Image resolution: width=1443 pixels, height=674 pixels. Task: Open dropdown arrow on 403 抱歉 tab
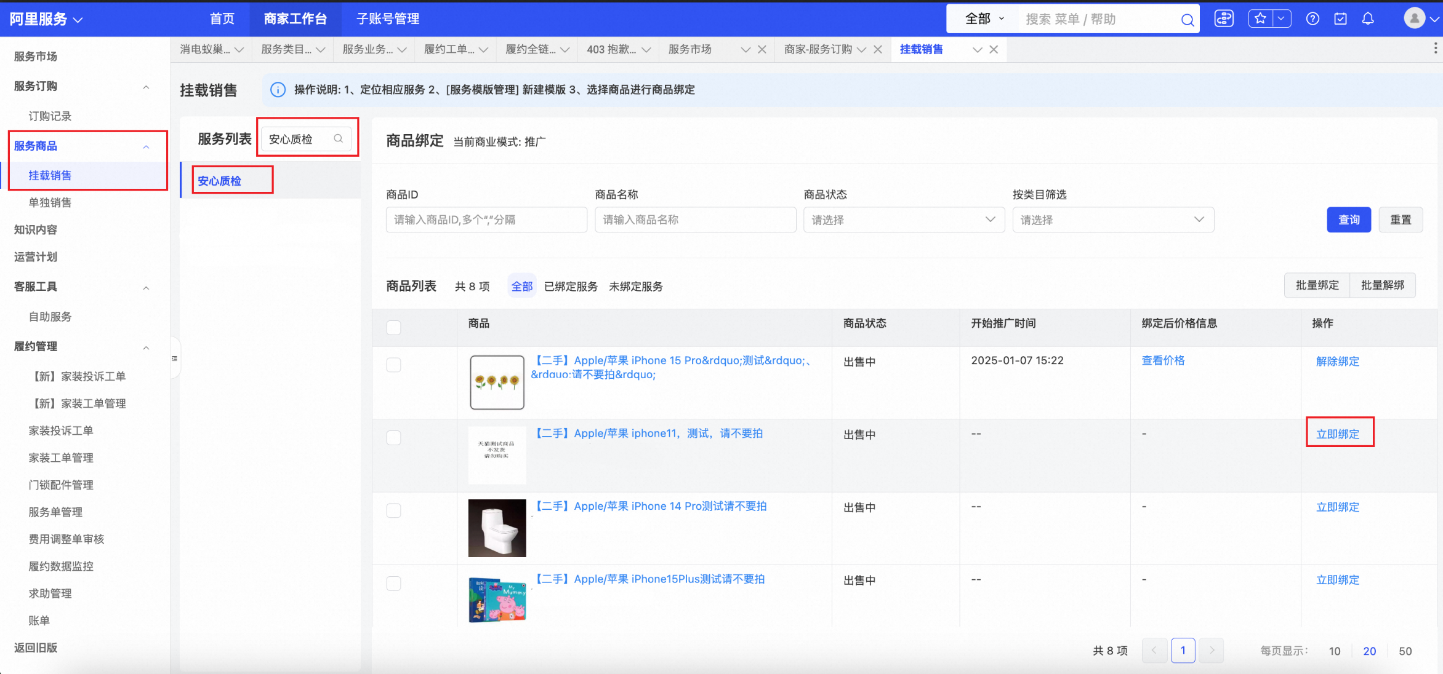[646, 50]
